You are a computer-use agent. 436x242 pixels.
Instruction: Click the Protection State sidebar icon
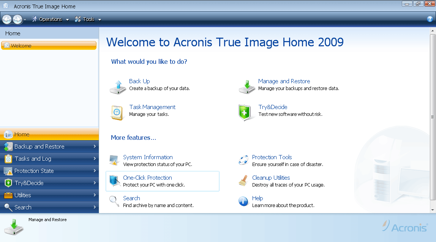click(x=8, y=171)
